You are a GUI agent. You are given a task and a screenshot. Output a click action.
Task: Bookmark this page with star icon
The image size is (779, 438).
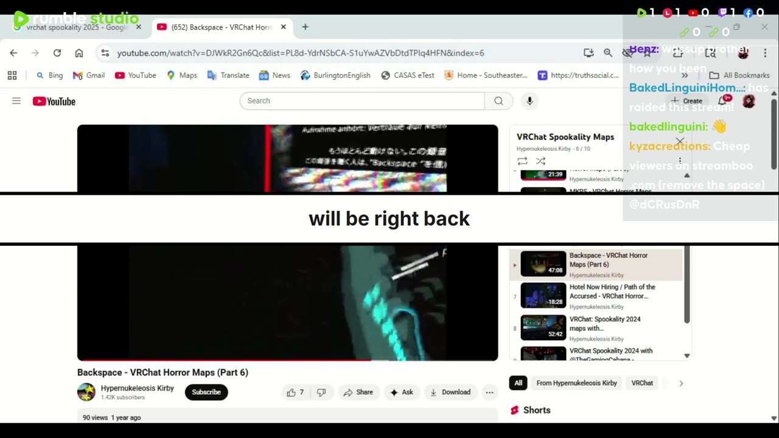(647, 53)
